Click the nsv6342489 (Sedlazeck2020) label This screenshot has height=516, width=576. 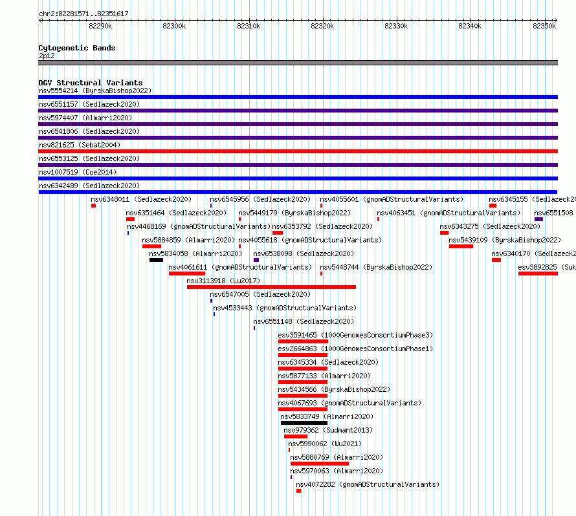[89, 186]
